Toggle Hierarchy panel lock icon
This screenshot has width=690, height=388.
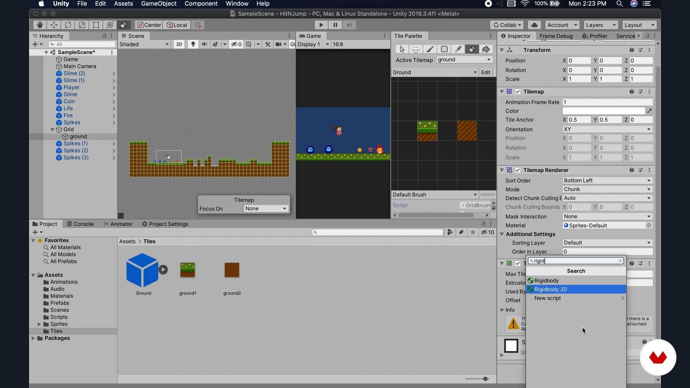pos(104,36)
